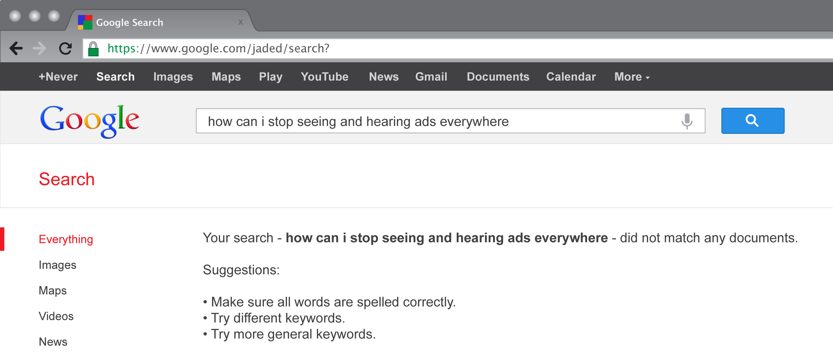The width and height of the screenshot is (833, 355).
Task: Filter results by Videos in sidebar
Action: [56, 316]
